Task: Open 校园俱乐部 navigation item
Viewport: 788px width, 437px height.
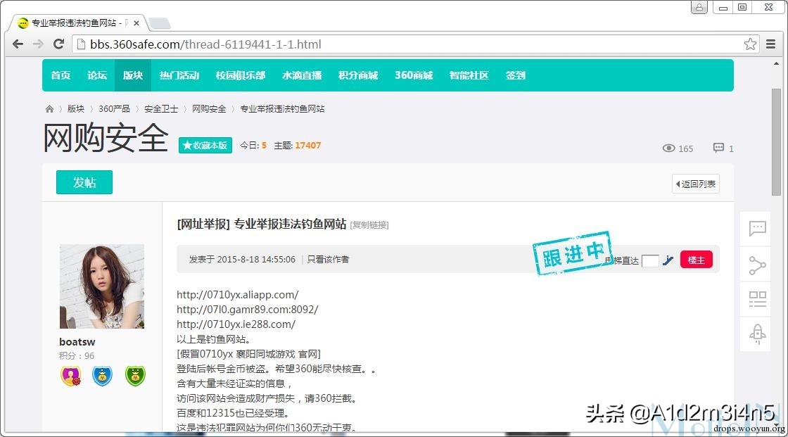Action: (x=240, y=75)
